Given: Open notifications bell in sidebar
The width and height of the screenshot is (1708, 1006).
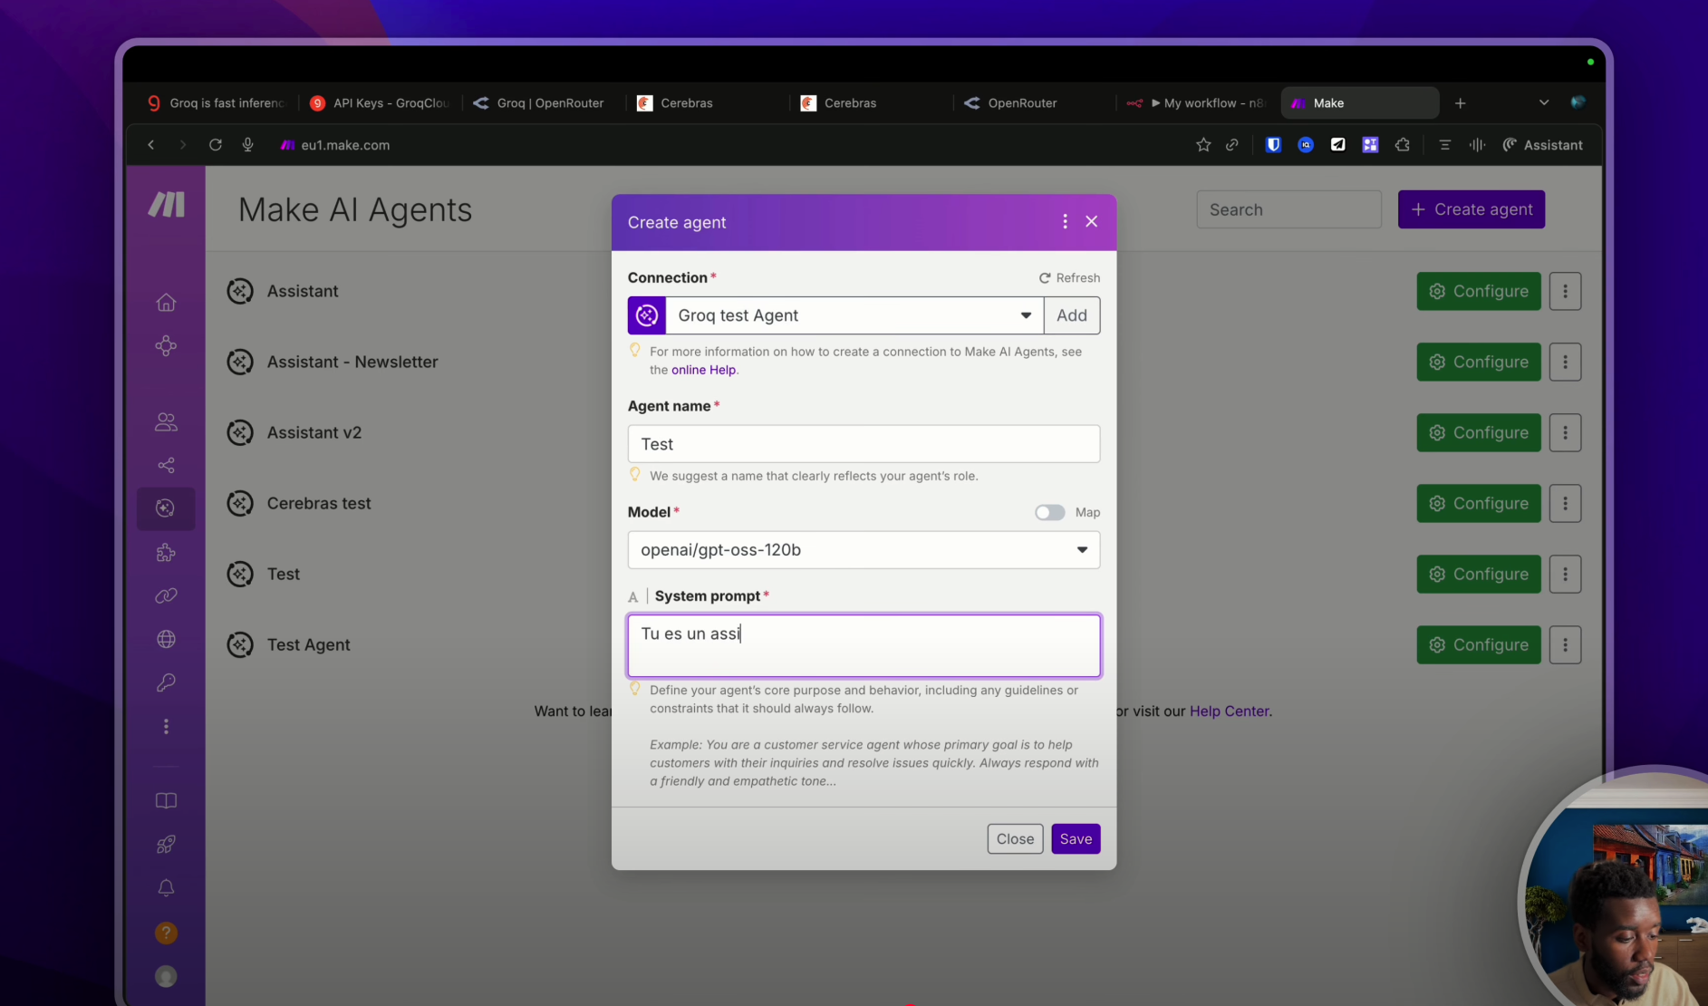Looking at the screenshot, I should (x=166, y=887).
